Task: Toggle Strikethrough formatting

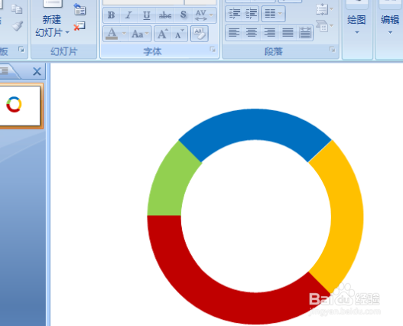Action: tap(165, 15)
